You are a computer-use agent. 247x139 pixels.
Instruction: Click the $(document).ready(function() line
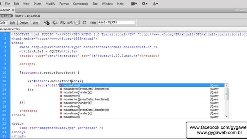[49, 73]
